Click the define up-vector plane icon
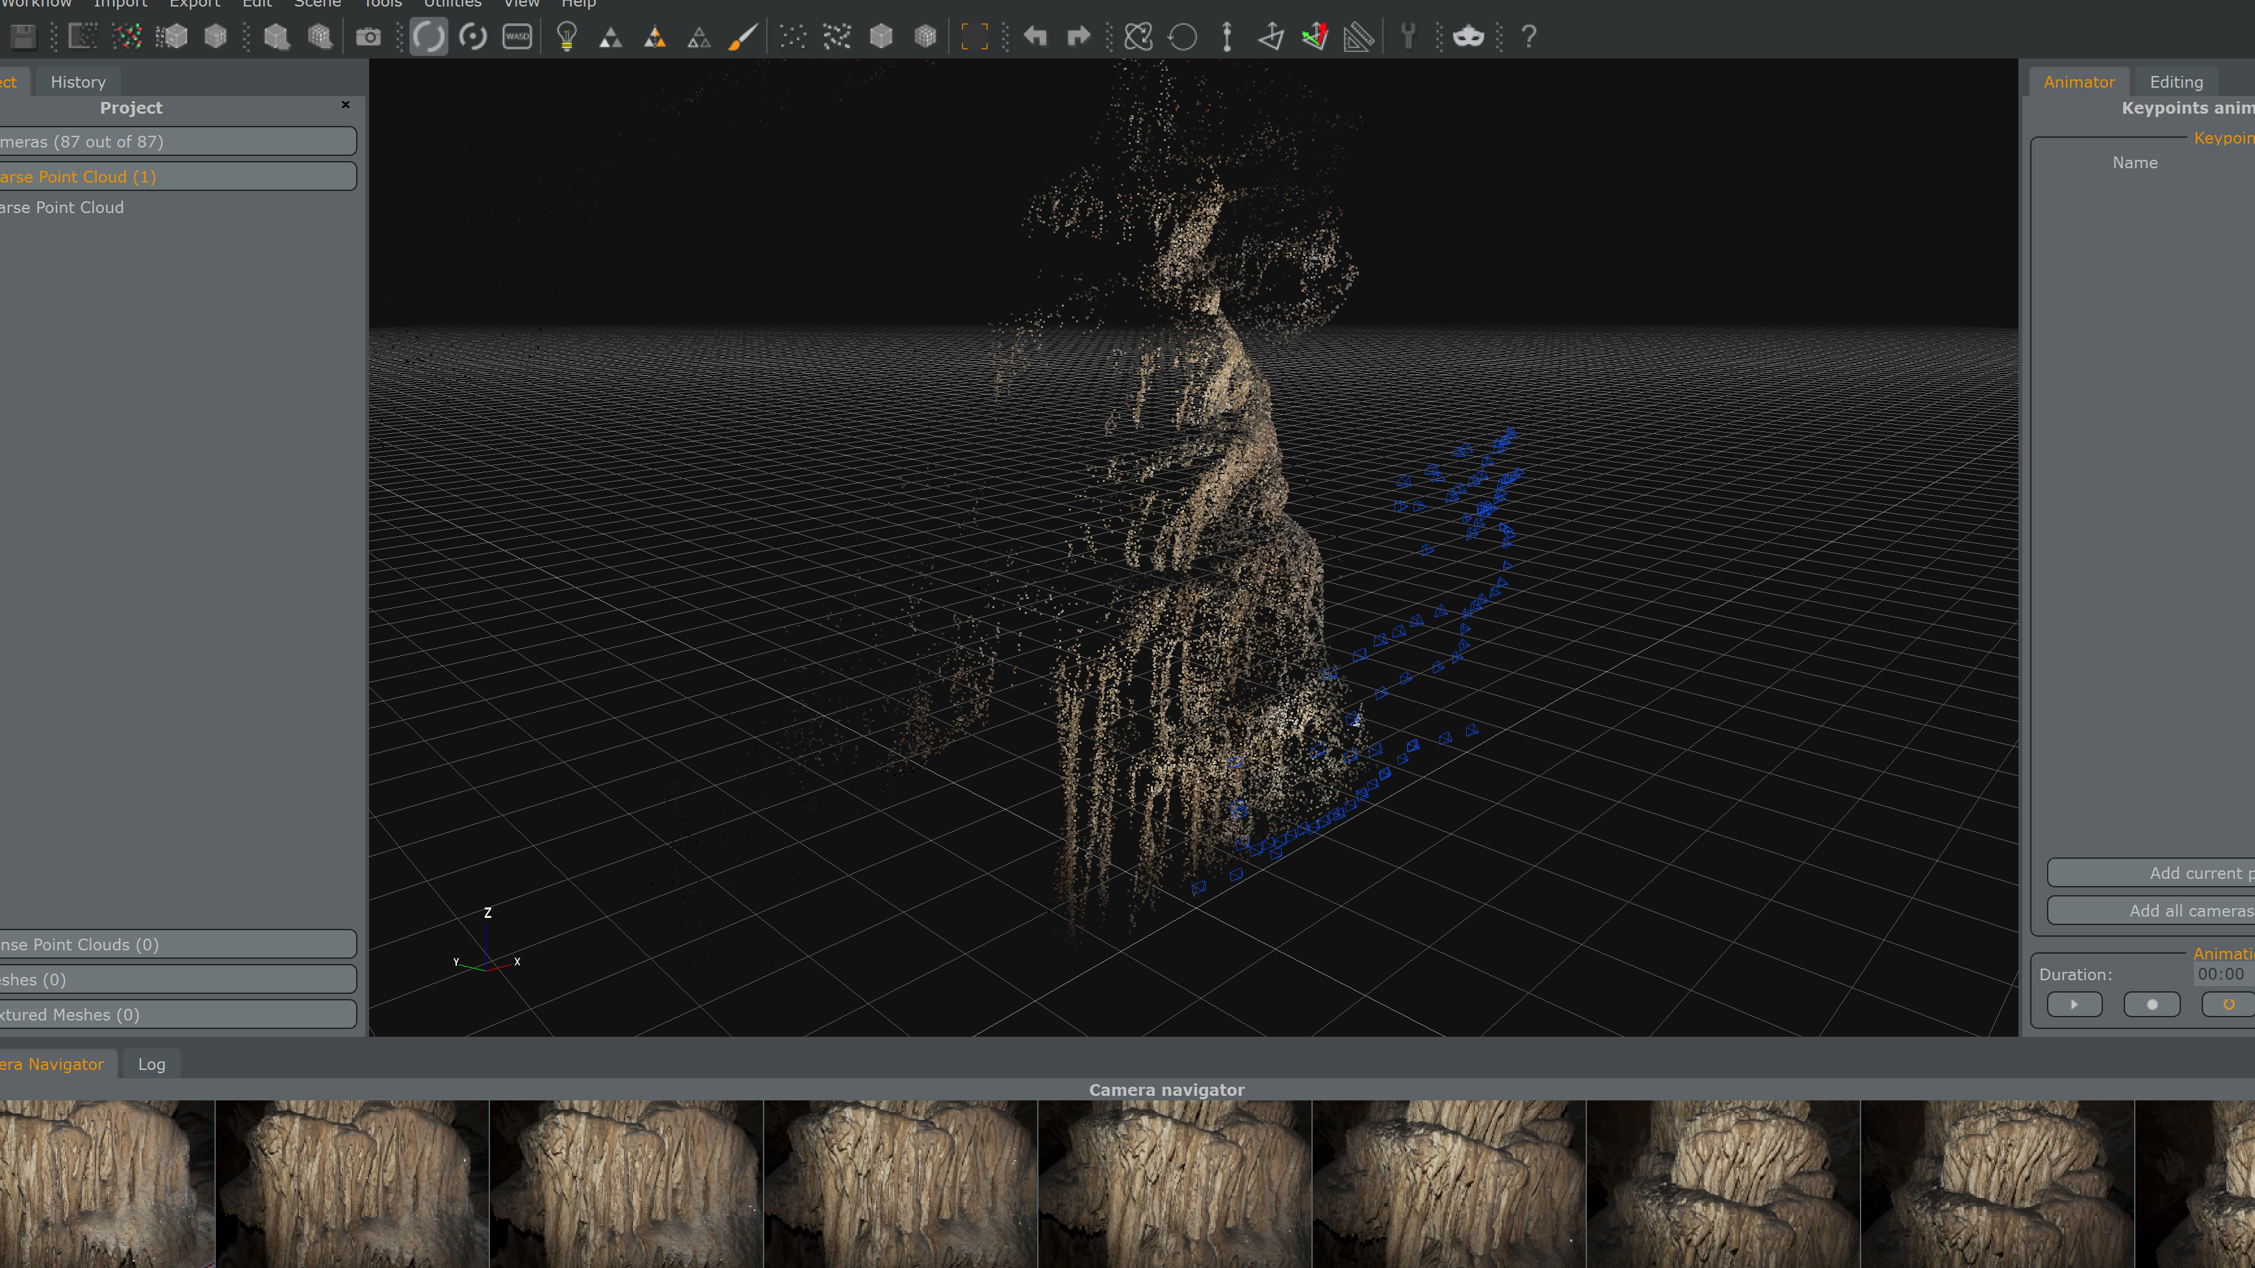 click(1271, 37)
